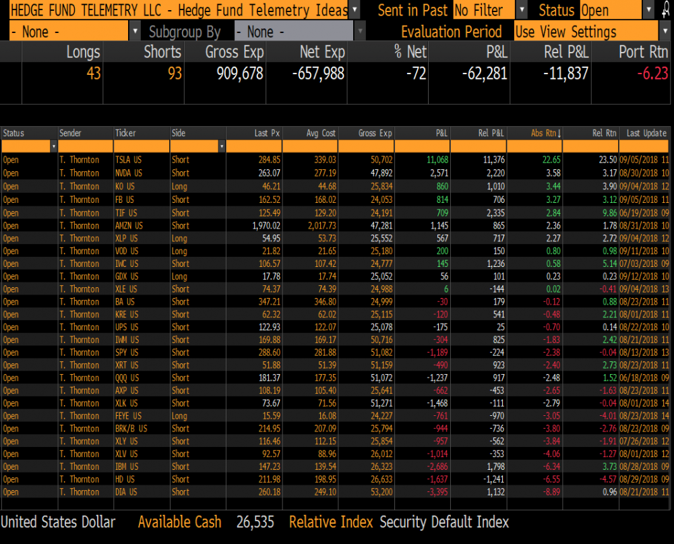The height and width of the screenshot is (544, 674).
Task: Select the 'AXP US' ticker row
Action: tap(335, 390)
